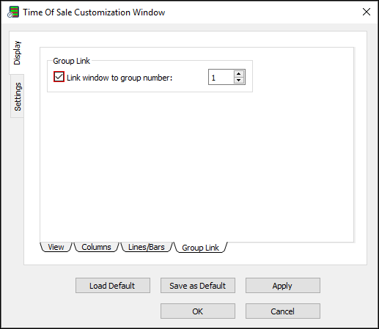
Task: Open the View tab
Action: click(56, 247)
